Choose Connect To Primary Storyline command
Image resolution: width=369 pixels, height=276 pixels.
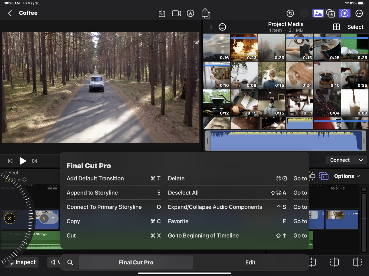point(114,207)
